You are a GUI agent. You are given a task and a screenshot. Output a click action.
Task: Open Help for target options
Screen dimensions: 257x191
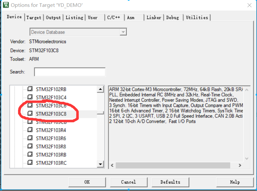point(235,182)
